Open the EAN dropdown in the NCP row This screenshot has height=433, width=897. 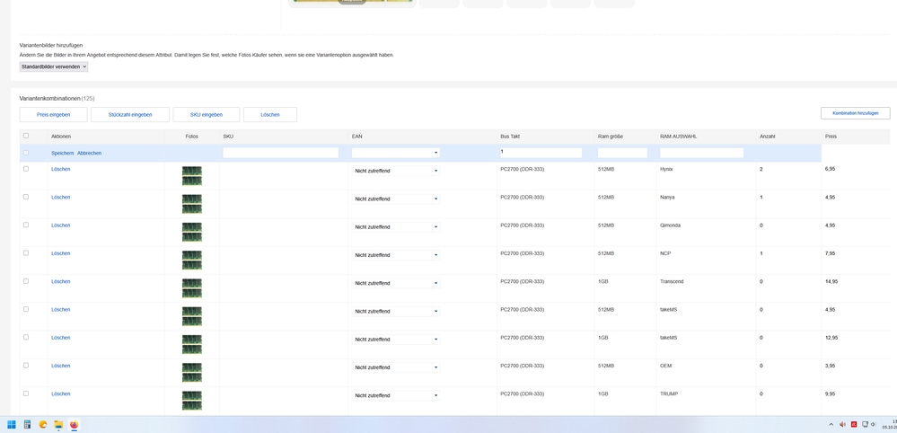point(396,255)
